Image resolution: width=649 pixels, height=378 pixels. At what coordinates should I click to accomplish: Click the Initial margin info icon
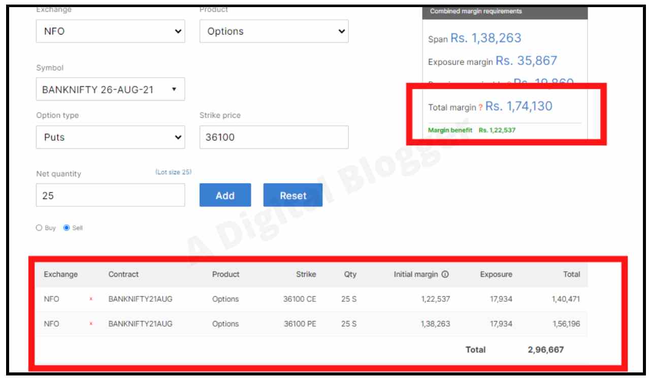pos(445,274)
